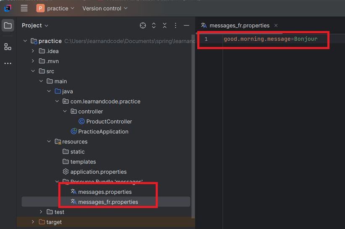The height and width of the screenshot is (229, 345).
Task: Click the project tree vertical scrollbar
Action: 193,126
